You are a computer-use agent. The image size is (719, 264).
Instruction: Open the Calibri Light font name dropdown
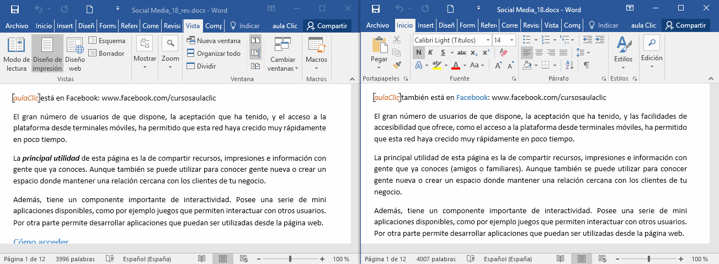tap(488, 40)
